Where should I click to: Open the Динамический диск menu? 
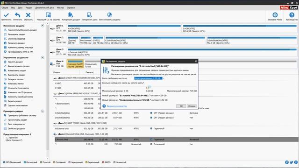pos(44,8)
